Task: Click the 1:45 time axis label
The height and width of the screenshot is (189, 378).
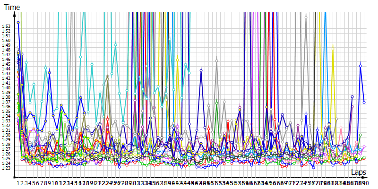Action: tap(7, 64)
